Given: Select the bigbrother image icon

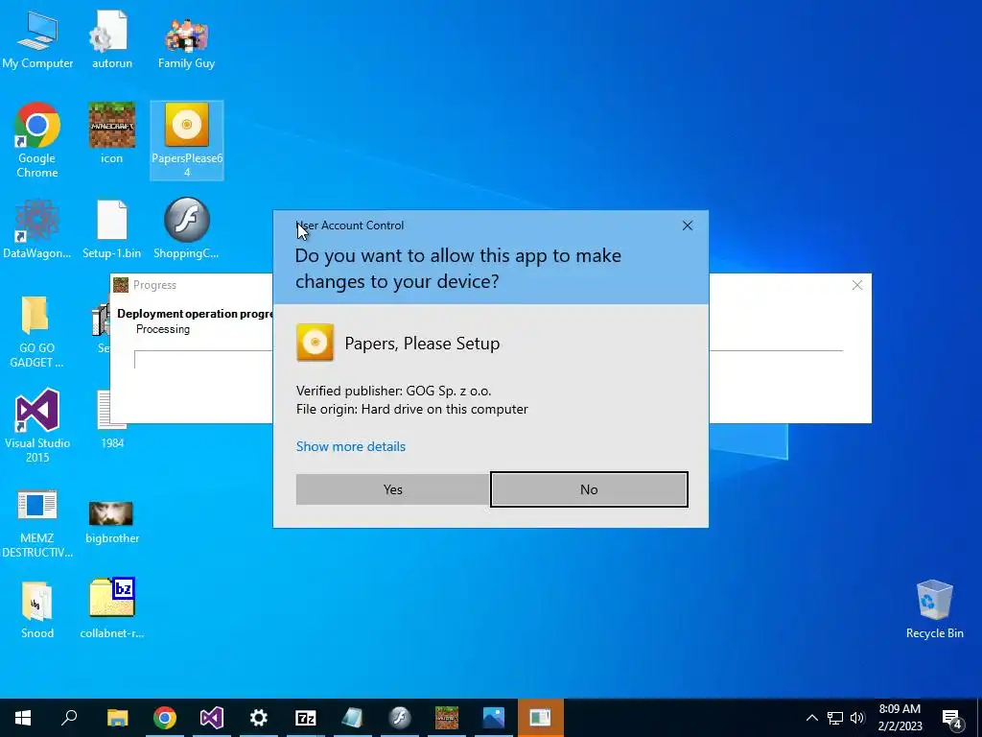Looking at the screenshot, I should tap(112, 521).
